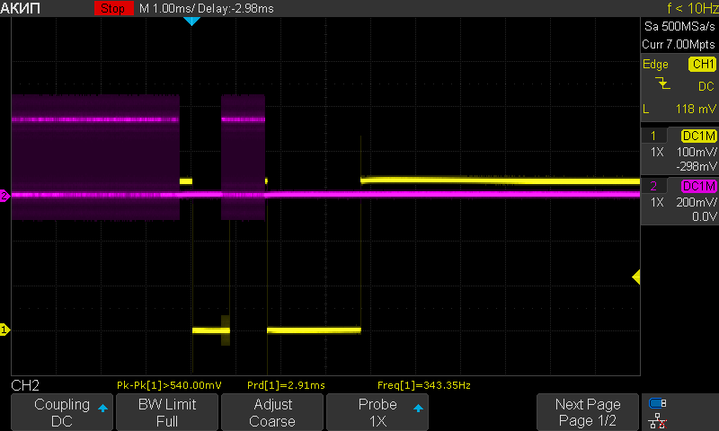Select the yellow channel 1 ground marker

tap(4, 330)
